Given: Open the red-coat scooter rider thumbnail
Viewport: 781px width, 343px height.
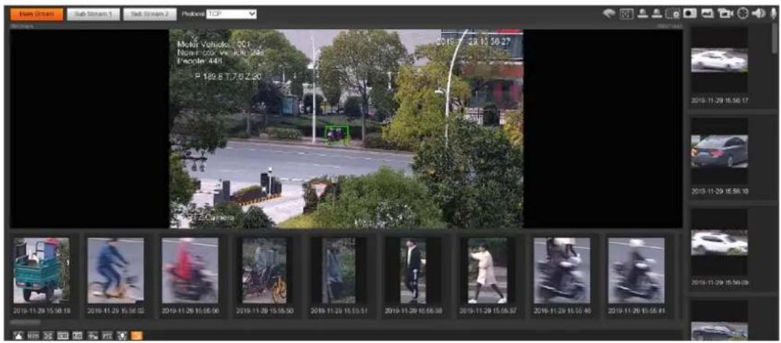Looking at the screenshot, I should point(190,270).
